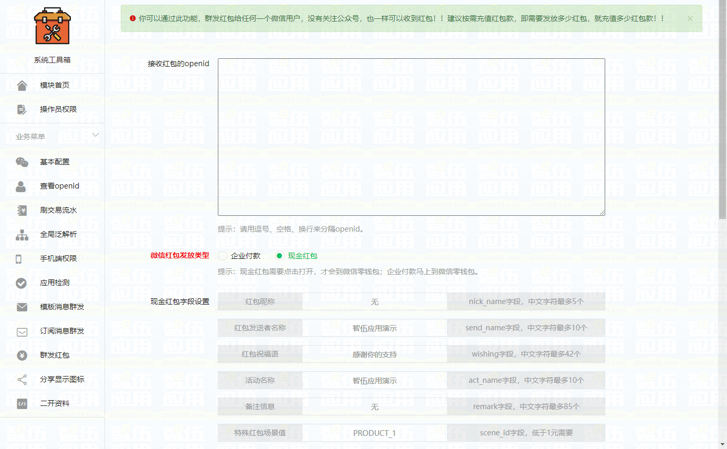Click the share icon beside 分享显示图标
Viewport: 727px width, 449px height.
click(x=22, y=380)
